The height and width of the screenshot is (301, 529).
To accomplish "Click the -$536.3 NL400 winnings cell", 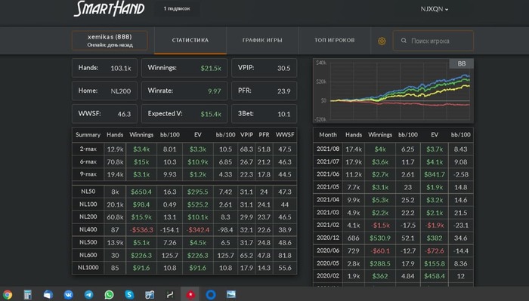I will 141,230.
